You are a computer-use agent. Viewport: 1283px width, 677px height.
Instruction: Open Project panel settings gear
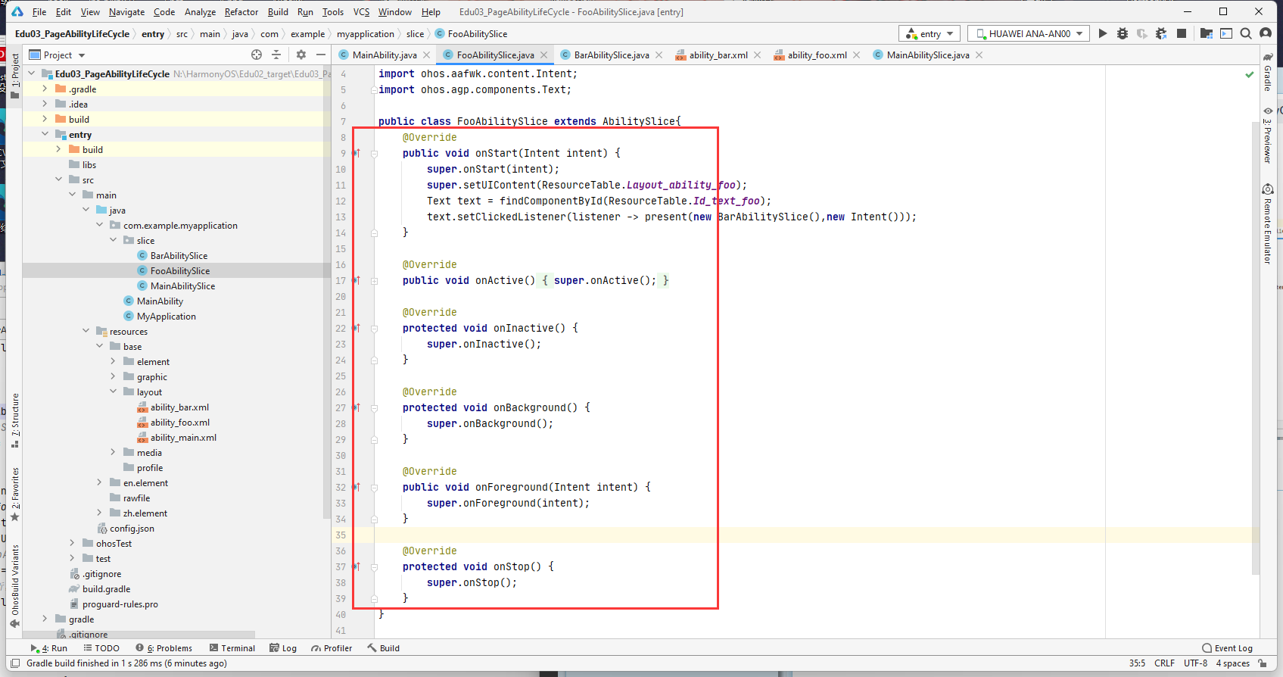pyautogui.click(x=301, y=55)
